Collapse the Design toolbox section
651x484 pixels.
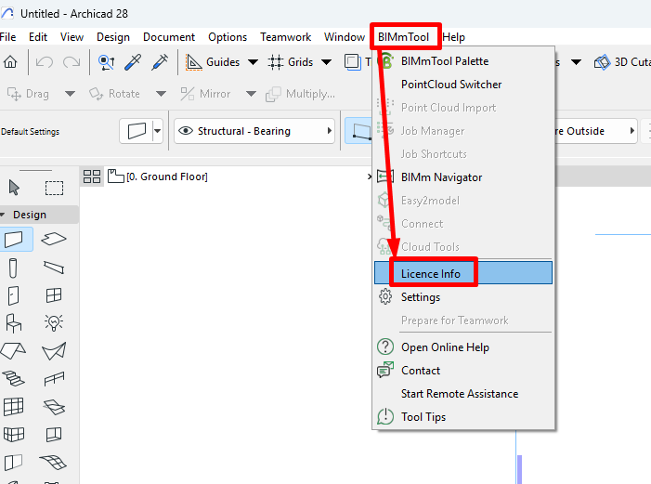point(3,215)
